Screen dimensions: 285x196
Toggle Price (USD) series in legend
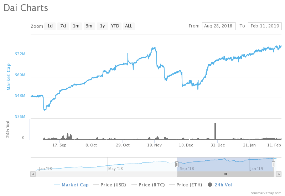tap(110, 185)
